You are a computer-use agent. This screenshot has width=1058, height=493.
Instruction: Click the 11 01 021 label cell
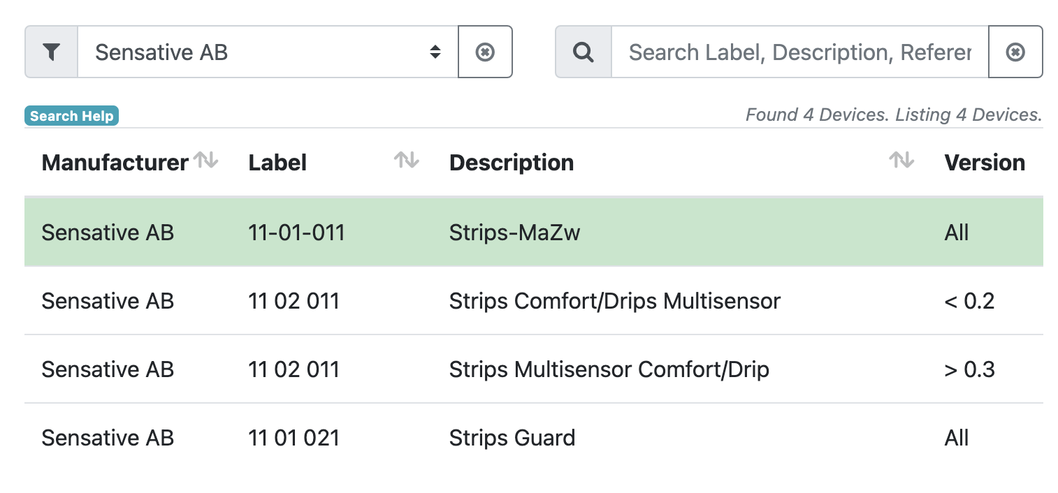pyautogui.click(x=294, y=438)
